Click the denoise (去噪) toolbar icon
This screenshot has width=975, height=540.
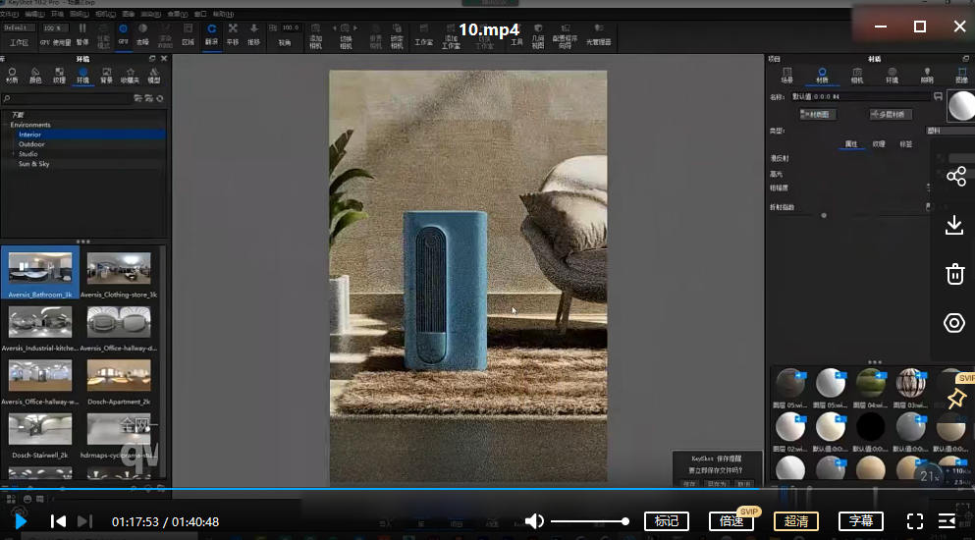pyautogui.click(x=142, y=34)
